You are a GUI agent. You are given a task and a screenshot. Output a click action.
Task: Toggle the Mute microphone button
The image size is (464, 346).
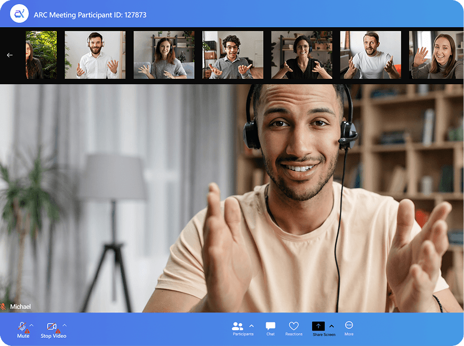pyautogui.click(x=22, y=328)
